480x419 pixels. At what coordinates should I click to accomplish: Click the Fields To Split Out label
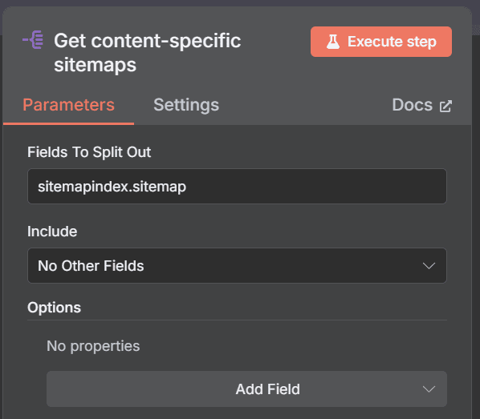tap(89, 152)
